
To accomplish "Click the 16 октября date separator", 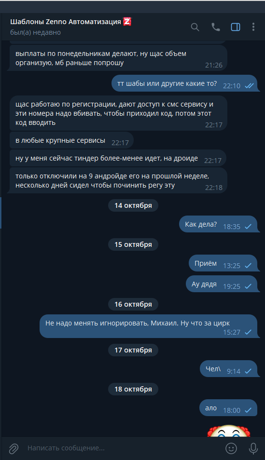I will pyautogui.click(x=133, y=304).
